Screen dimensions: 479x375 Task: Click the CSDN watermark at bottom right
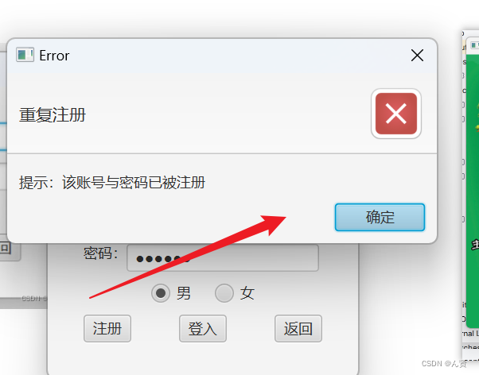pos(445,363)
